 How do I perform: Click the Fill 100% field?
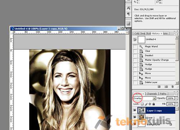[171, 104]
